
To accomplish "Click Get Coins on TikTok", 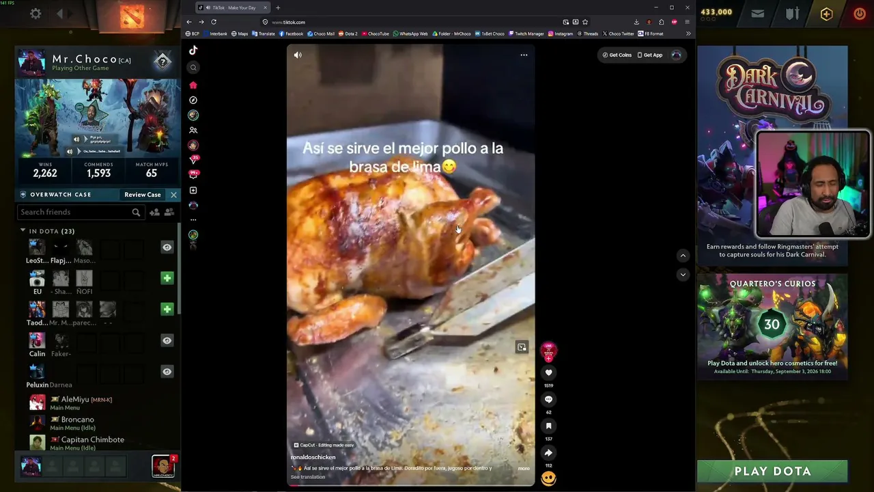I will (617, 55).
